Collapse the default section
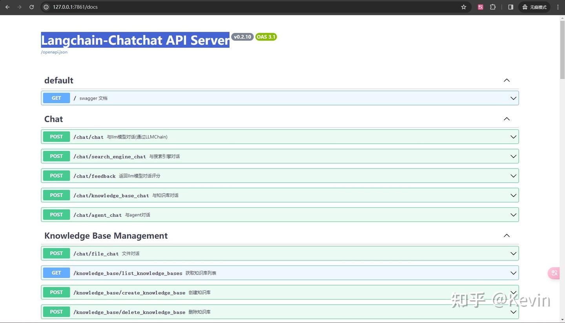The height and width of the screenshot is (323, 565). (507, 80)
